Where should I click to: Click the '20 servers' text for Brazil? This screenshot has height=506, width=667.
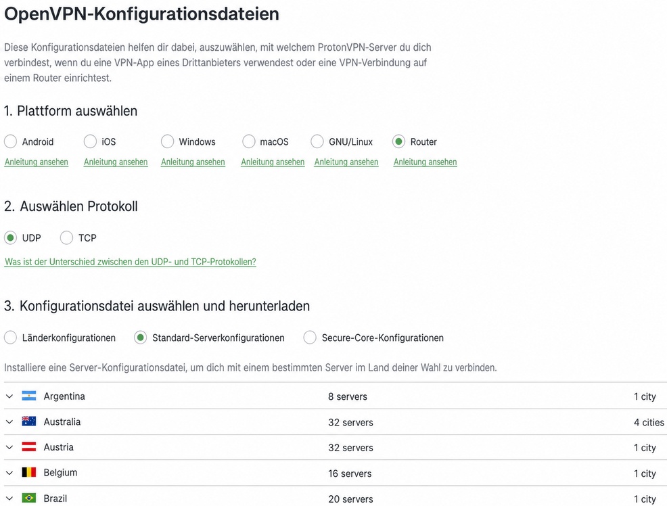(350, 499)
